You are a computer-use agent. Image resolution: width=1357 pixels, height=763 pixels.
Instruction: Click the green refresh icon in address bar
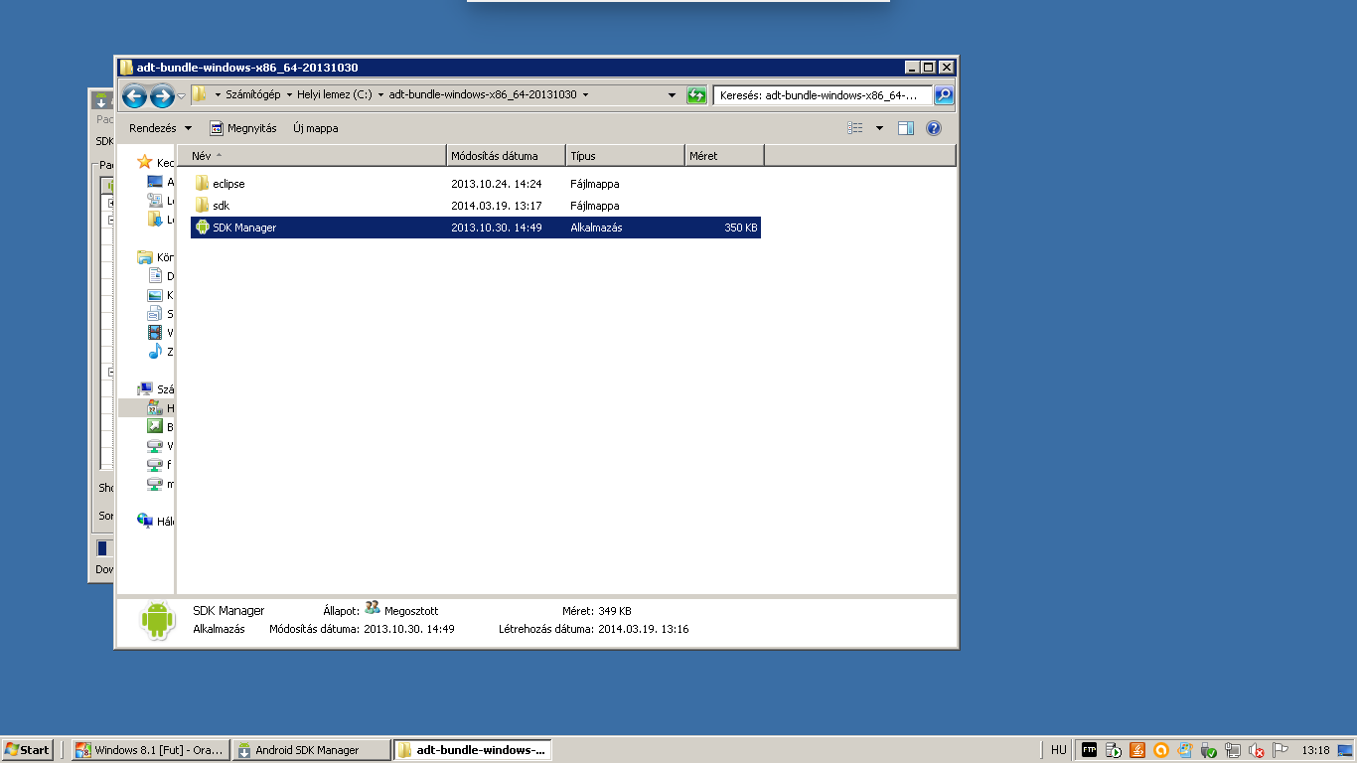click(x=696, y=95)
